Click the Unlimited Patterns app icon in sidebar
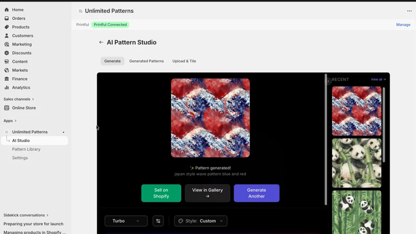The image size is (416, 234). tap(7, 132)
